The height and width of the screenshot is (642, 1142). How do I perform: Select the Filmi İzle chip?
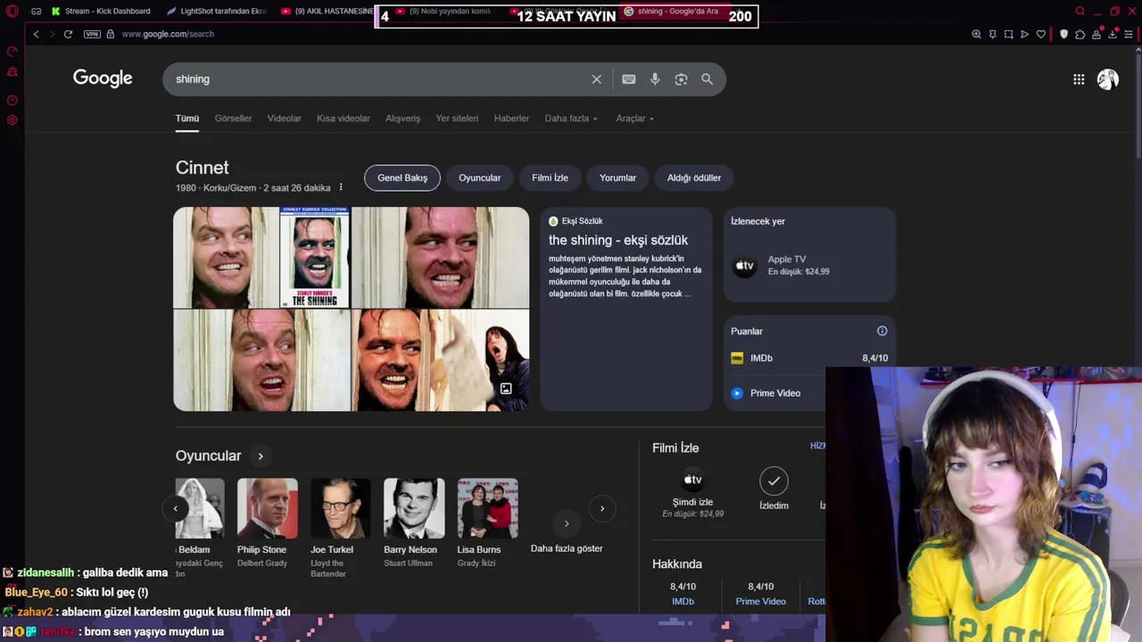click(x=550, y=177)
